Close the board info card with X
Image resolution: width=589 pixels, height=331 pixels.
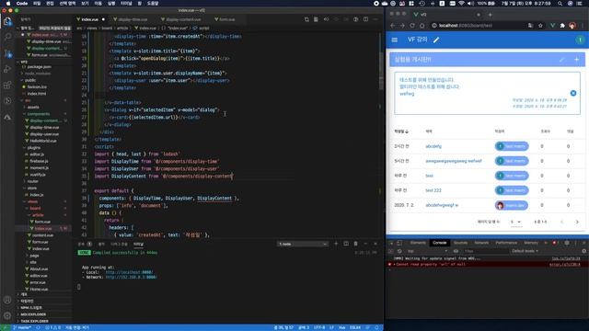573,93
